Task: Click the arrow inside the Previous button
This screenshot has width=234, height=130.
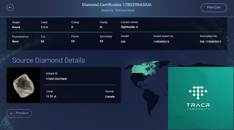Action: click(x=12, y=113)
